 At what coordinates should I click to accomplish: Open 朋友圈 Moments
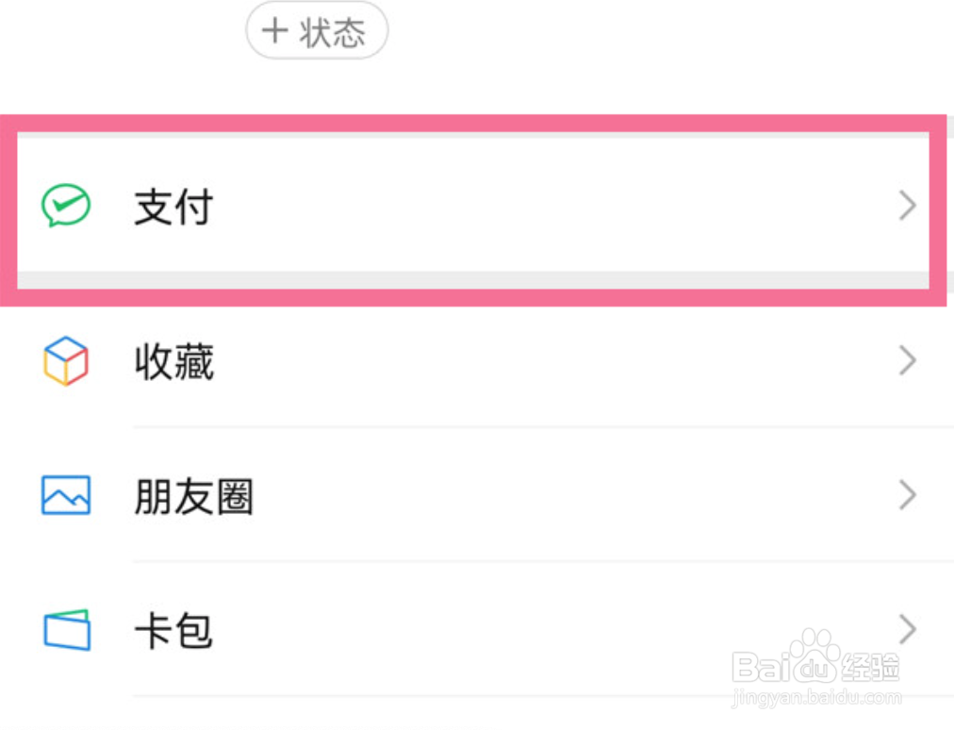click(193, 497)
